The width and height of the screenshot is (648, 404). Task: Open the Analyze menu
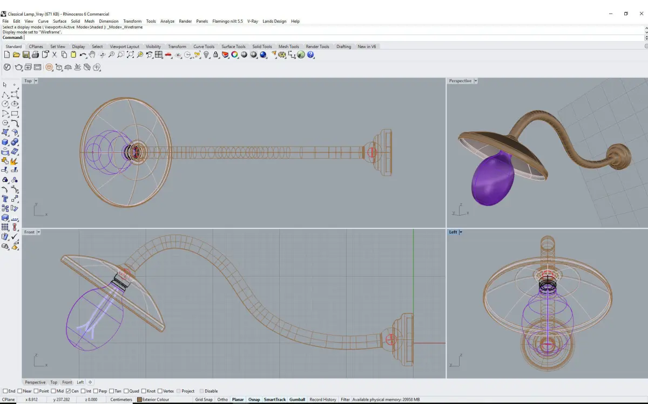pos(167,21)
